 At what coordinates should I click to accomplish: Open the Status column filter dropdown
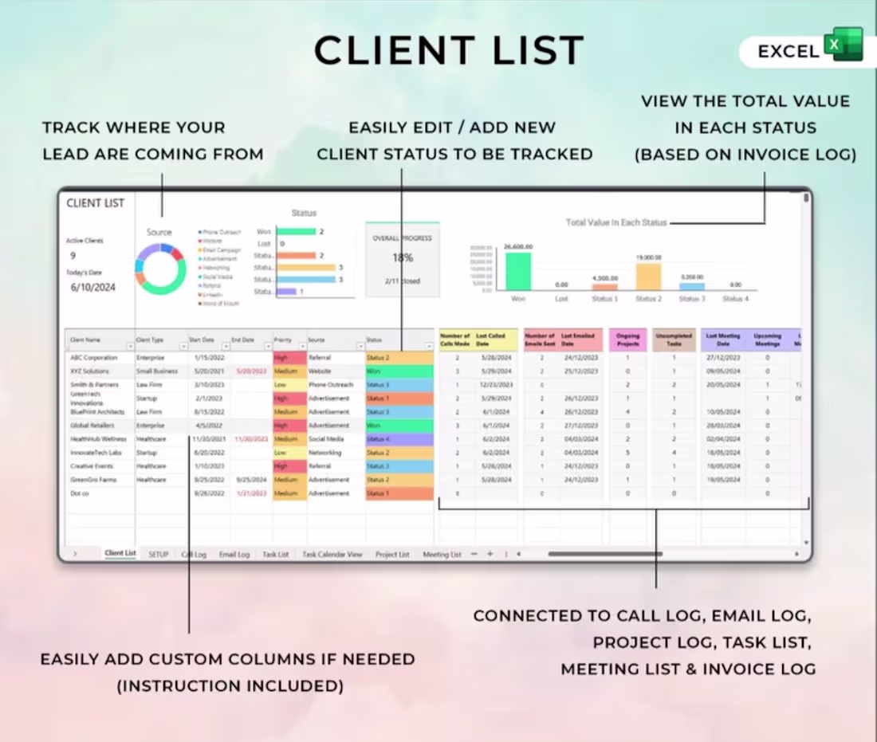pyautogui.click(x=431, y=347)
